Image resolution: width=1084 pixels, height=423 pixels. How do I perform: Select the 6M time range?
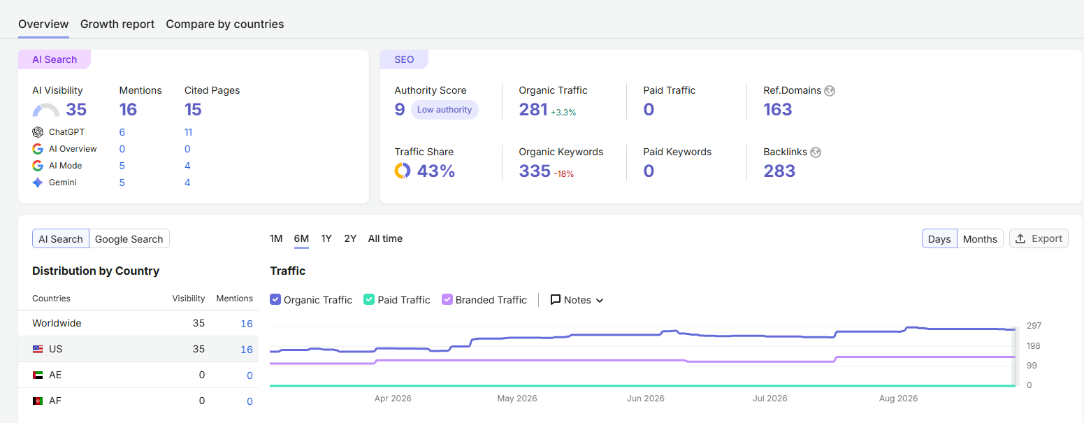click(301, 238)
